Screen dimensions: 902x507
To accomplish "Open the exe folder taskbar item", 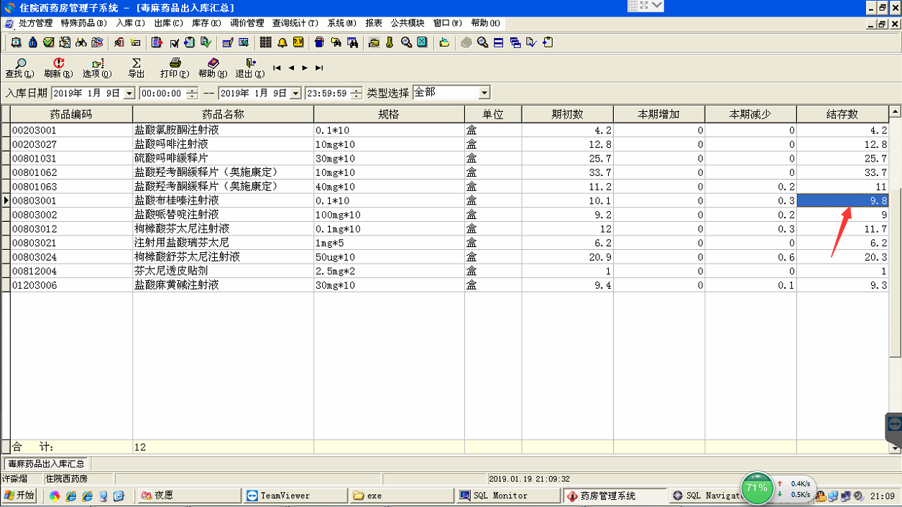I will [401, 496].
